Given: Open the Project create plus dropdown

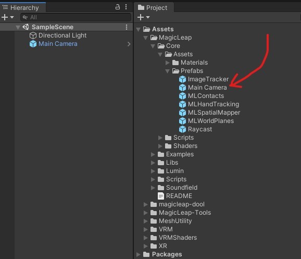Looking at the screenshot, I should [143, 17].
